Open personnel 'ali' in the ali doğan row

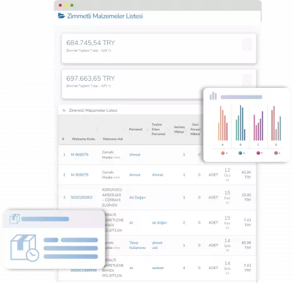pos(131,222)
